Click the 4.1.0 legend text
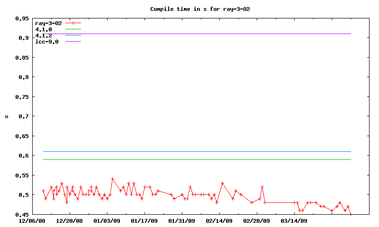The image size is (379, 227). [44, 29]
